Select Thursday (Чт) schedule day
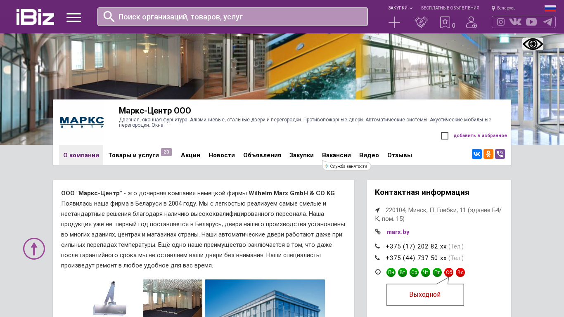564x317 pixels. click(x=426, y=272)
